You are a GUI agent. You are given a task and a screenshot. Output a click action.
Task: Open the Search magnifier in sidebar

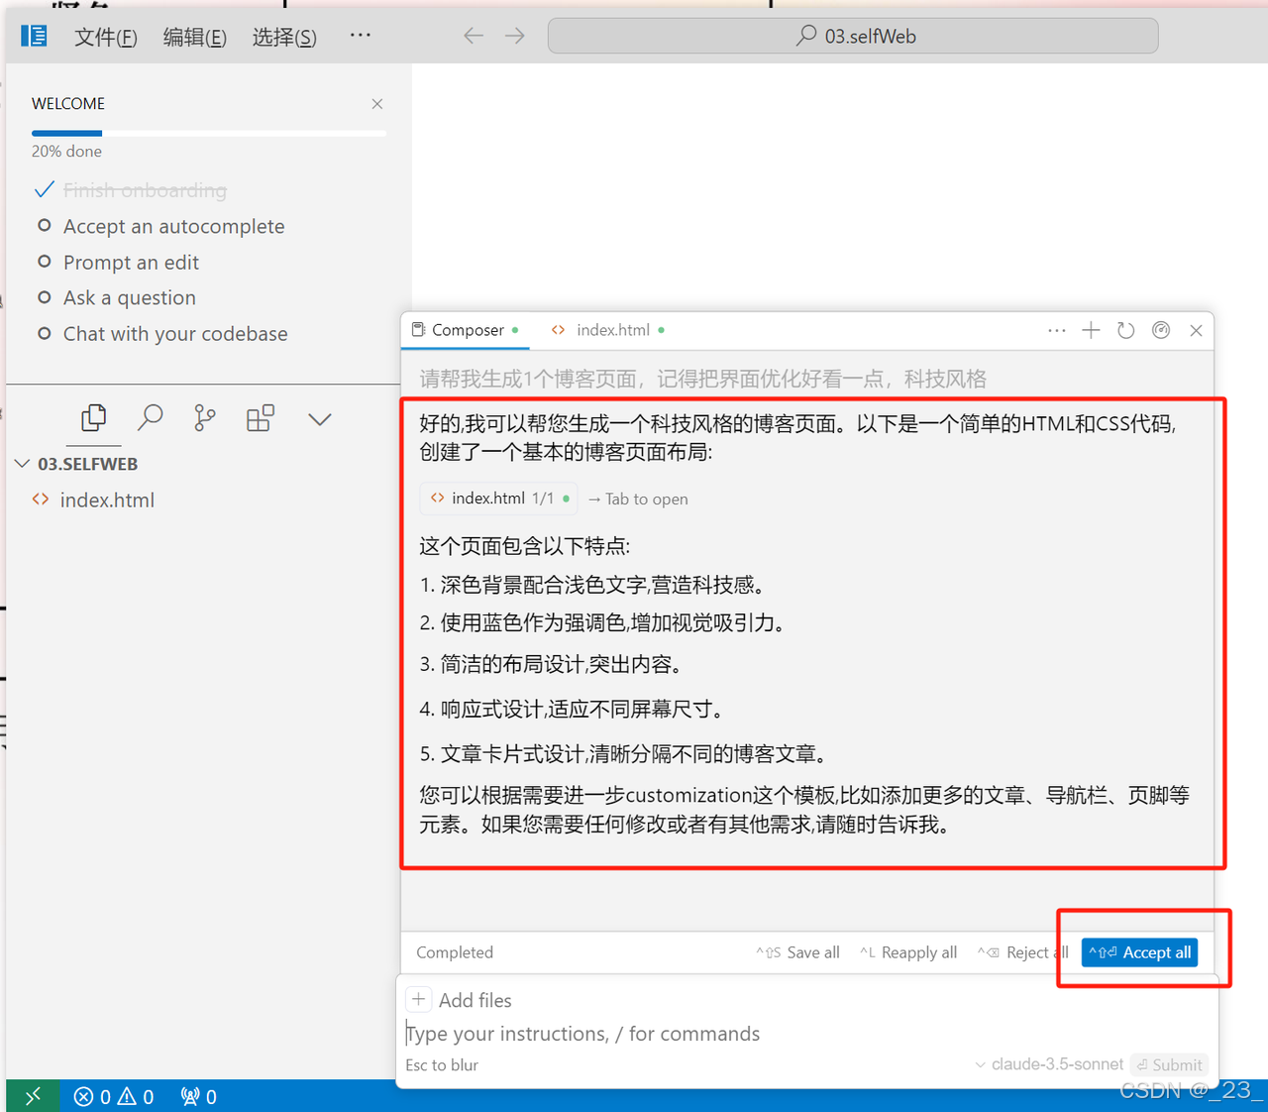pos(151,418)
